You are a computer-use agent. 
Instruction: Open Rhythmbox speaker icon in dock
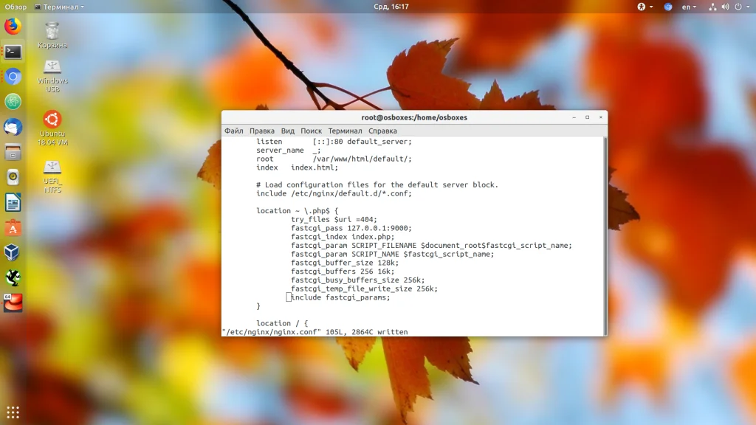[x=13, y=177]
